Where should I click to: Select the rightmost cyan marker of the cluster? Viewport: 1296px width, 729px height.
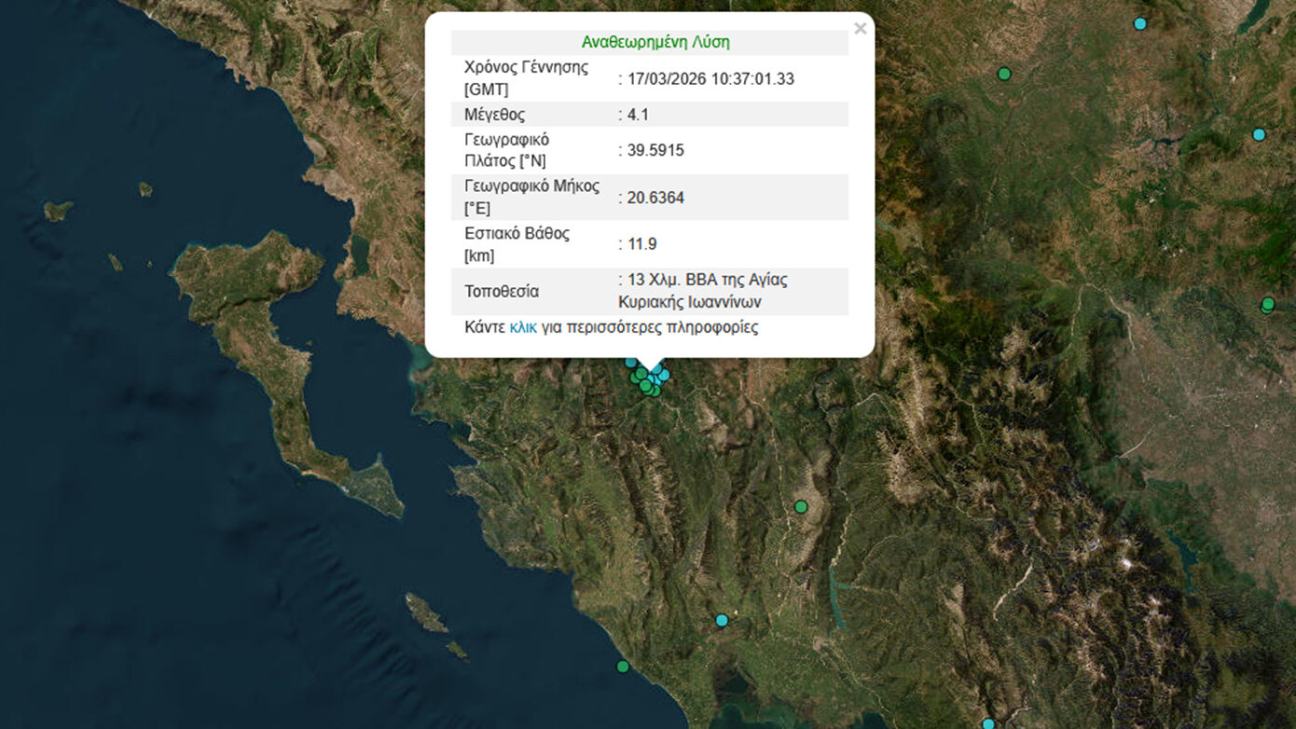point(664,375)
